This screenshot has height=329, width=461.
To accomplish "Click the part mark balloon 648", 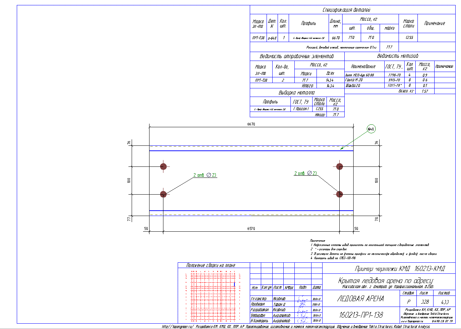I will 371,129.
